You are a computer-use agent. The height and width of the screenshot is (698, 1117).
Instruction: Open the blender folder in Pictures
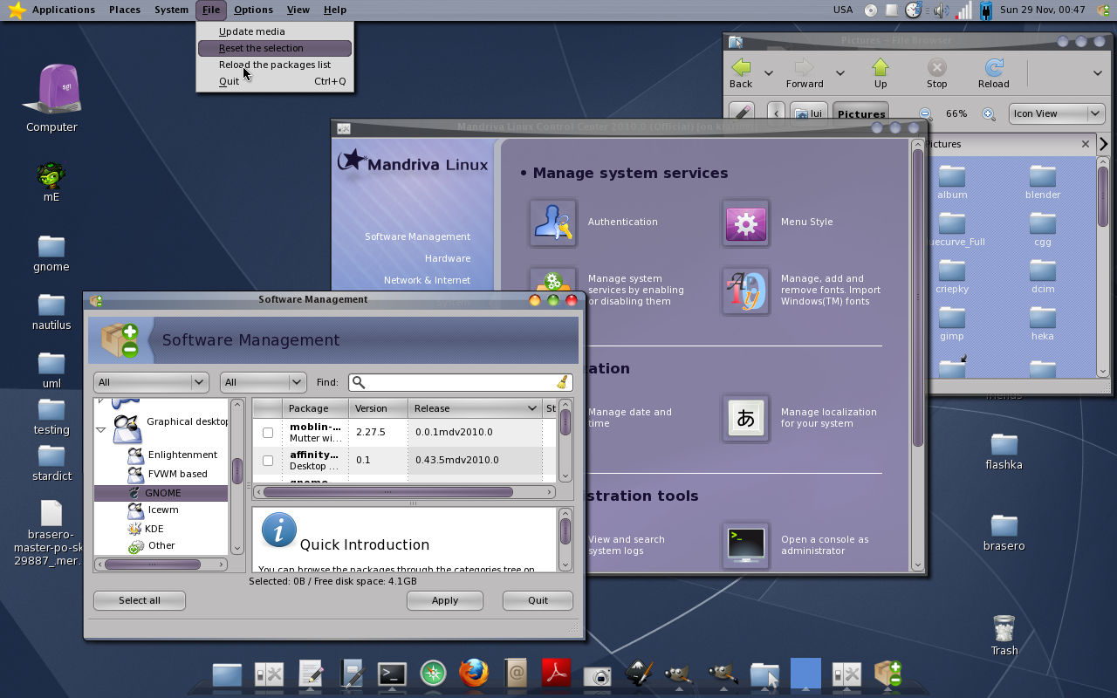(x=1043, y=181)
